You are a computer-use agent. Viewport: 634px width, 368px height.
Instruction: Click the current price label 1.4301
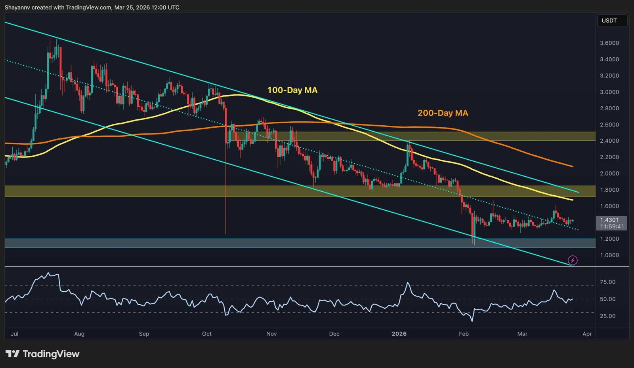(x=610, y=219)
